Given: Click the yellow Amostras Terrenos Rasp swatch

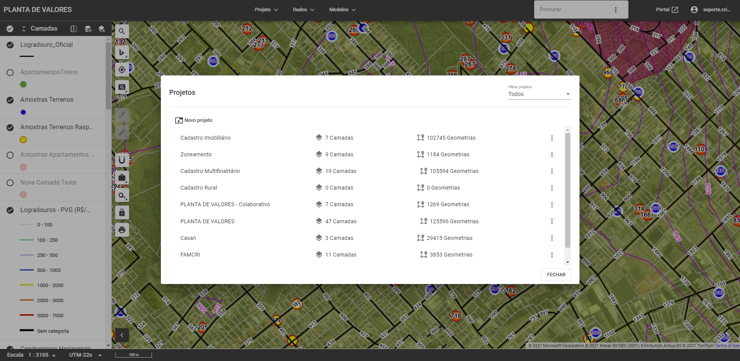Looking at the screenshot, I should click(x=23, y=140).
